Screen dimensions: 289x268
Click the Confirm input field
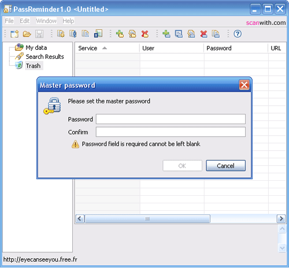171,132
